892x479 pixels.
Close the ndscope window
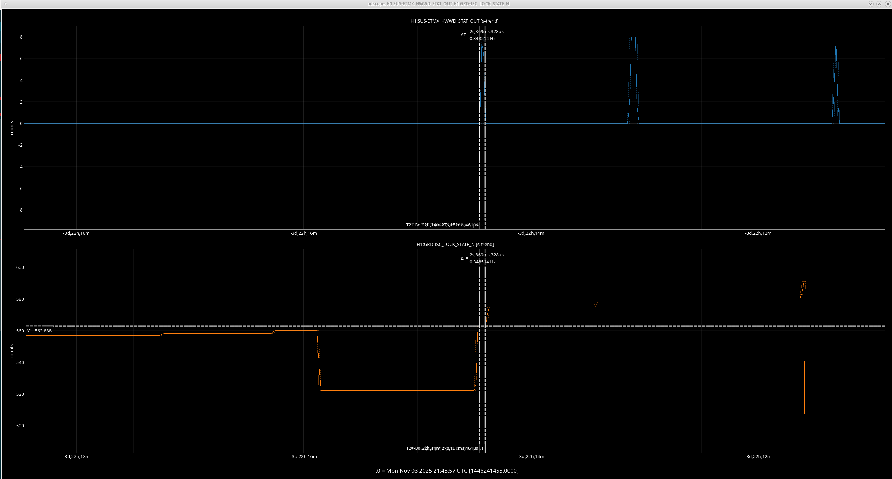pos(887,4)
